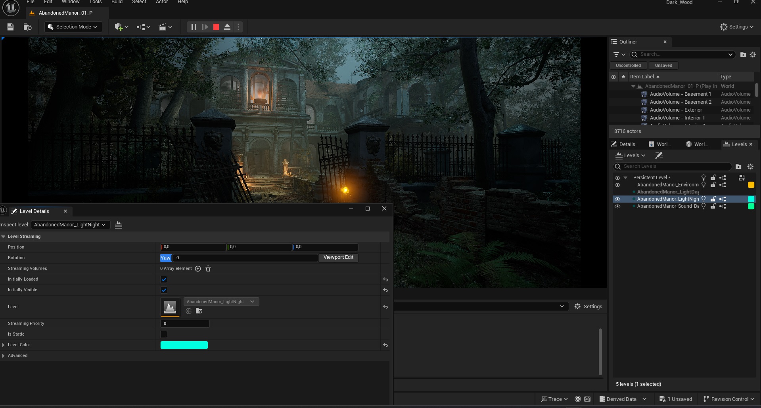Open the top-right Settings dropdown
The height and width of the screenshot is (408, 761).
click(737, 27)
